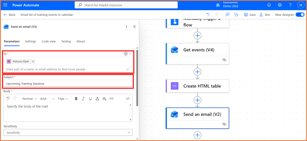Remove Rishona Elijah from the To field
The image size is (307, 141).
33,61
